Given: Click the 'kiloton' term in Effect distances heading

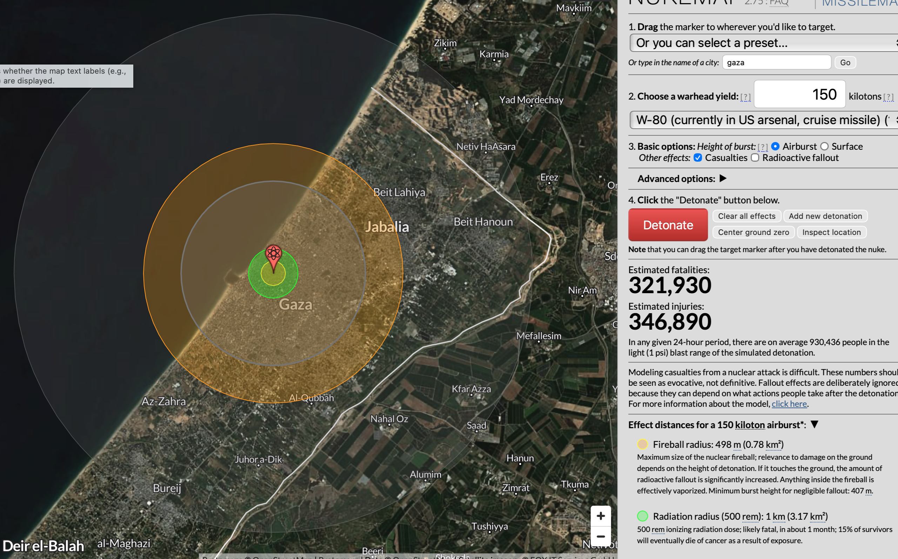Looking at the screenshot, I should pyautogui.click(x=750, y=425).
